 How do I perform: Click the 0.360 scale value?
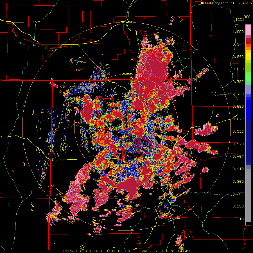tap(238, 181)
